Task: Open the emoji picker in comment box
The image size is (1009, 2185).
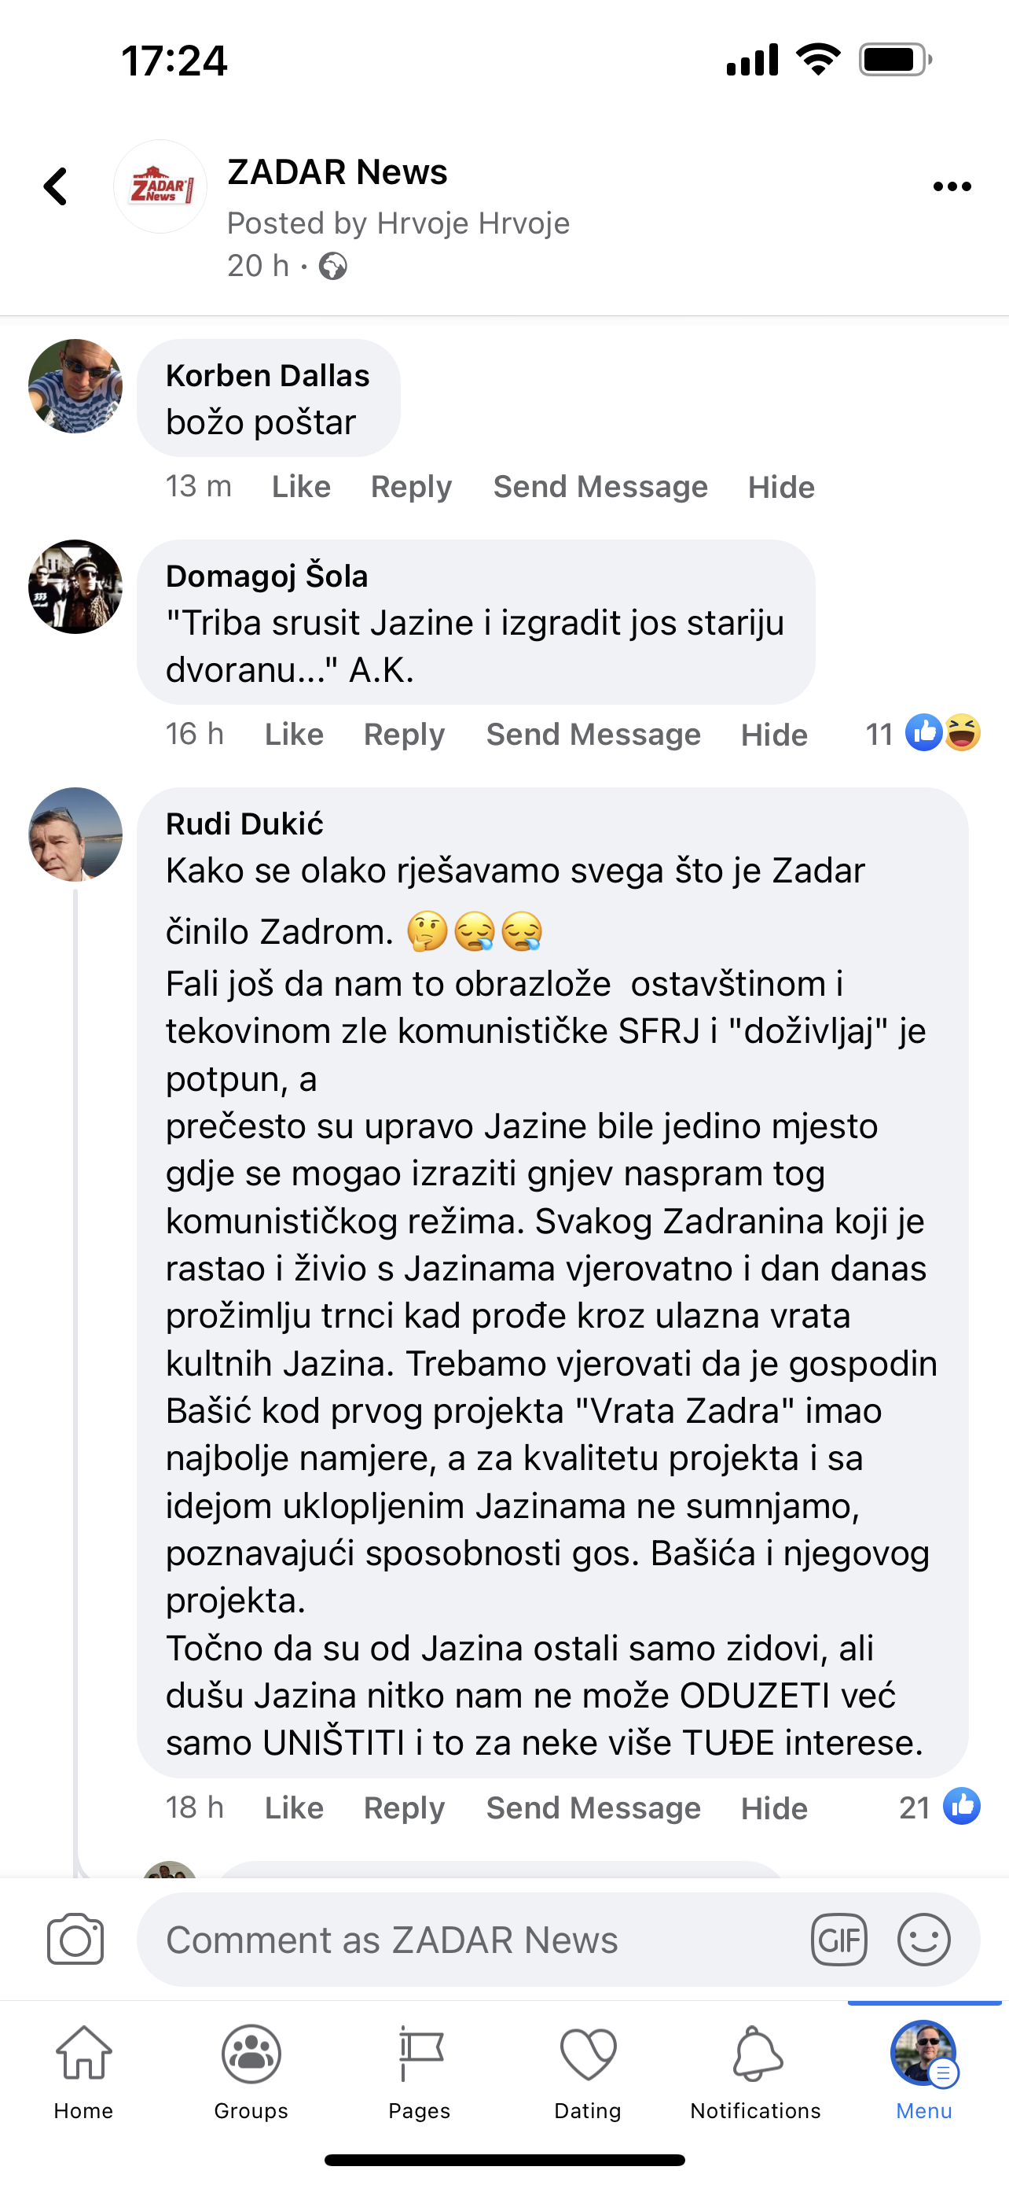Action: 923,1939
